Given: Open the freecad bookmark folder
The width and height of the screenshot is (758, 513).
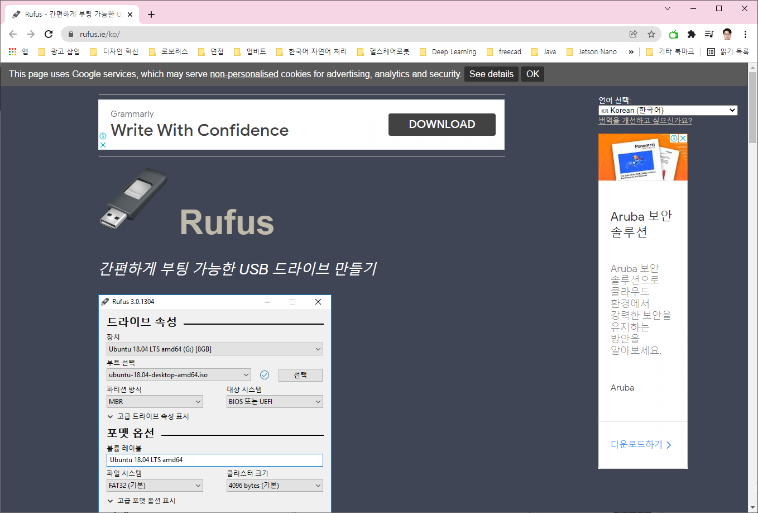Looking at the screenshot, I should tap(504, 51).
